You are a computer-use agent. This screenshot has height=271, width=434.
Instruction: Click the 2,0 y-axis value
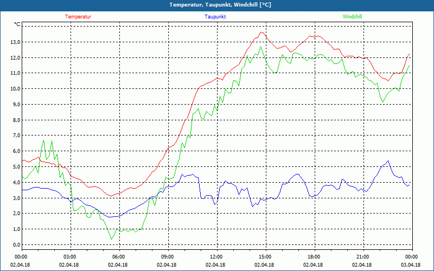tap(16, 214)
